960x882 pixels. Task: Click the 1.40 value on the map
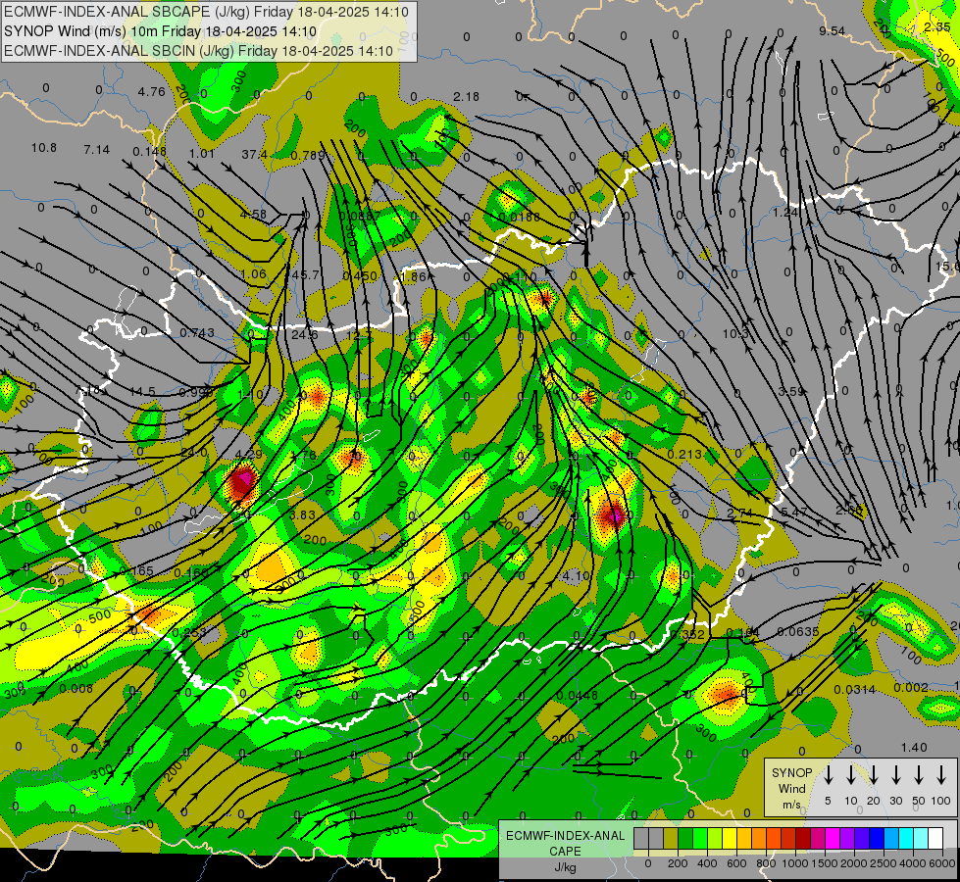914,748
